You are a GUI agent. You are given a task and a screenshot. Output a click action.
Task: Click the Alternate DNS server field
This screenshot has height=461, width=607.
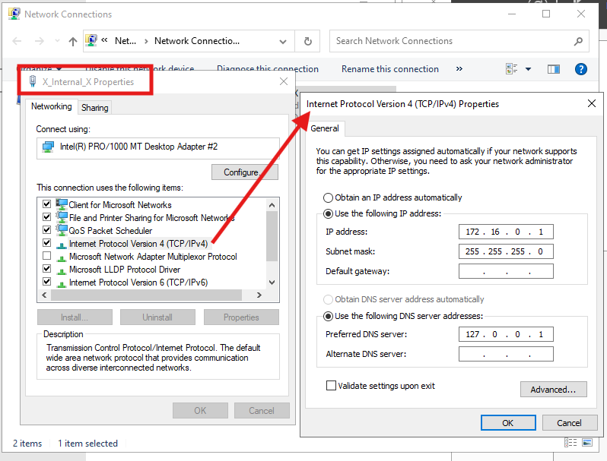coord(506,354)
